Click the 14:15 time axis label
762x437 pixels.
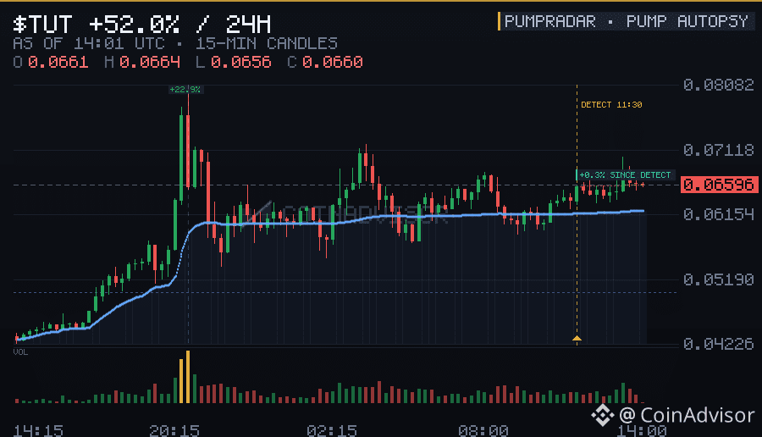[x=38, y=431]
